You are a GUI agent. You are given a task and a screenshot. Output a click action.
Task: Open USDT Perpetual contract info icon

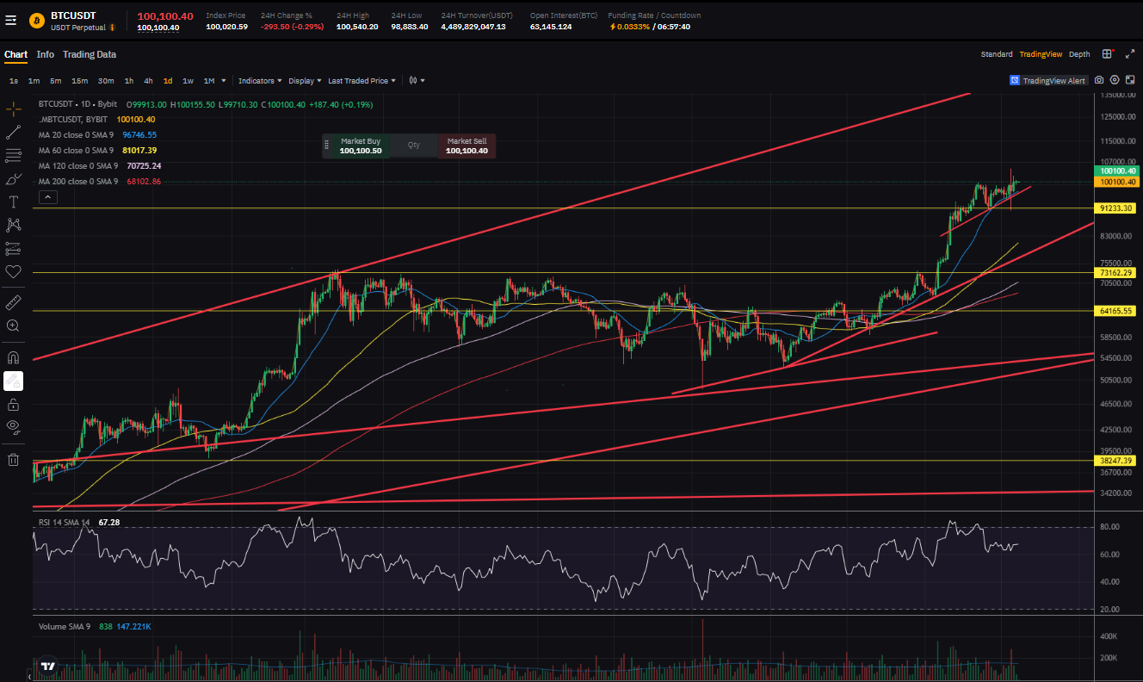point(113,28)
